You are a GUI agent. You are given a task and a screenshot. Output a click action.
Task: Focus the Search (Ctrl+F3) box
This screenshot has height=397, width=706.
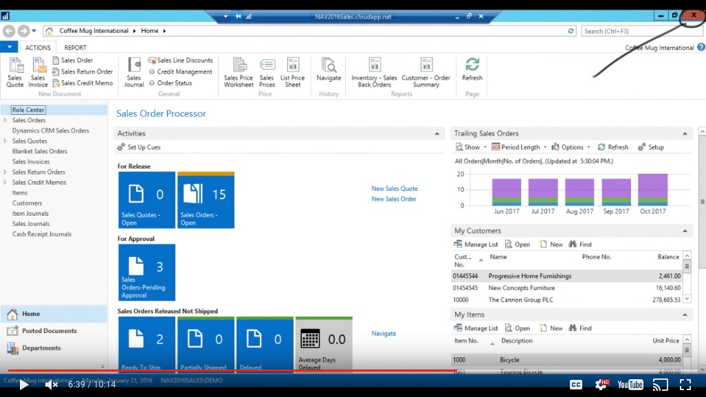pyautogui.click(x=643, y=31)
